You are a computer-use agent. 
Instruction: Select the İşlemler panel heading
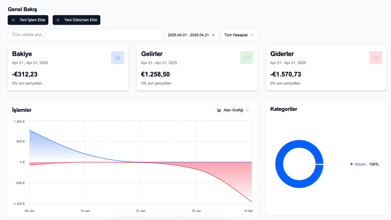21,110
